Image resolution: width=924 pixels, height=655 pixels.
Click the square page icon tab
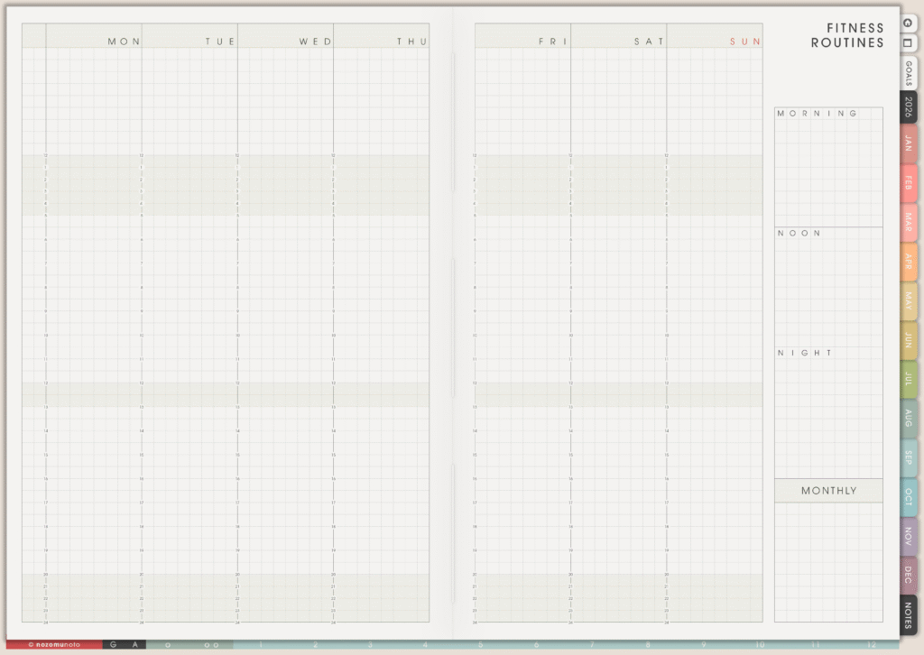click(x=908, y=42)
